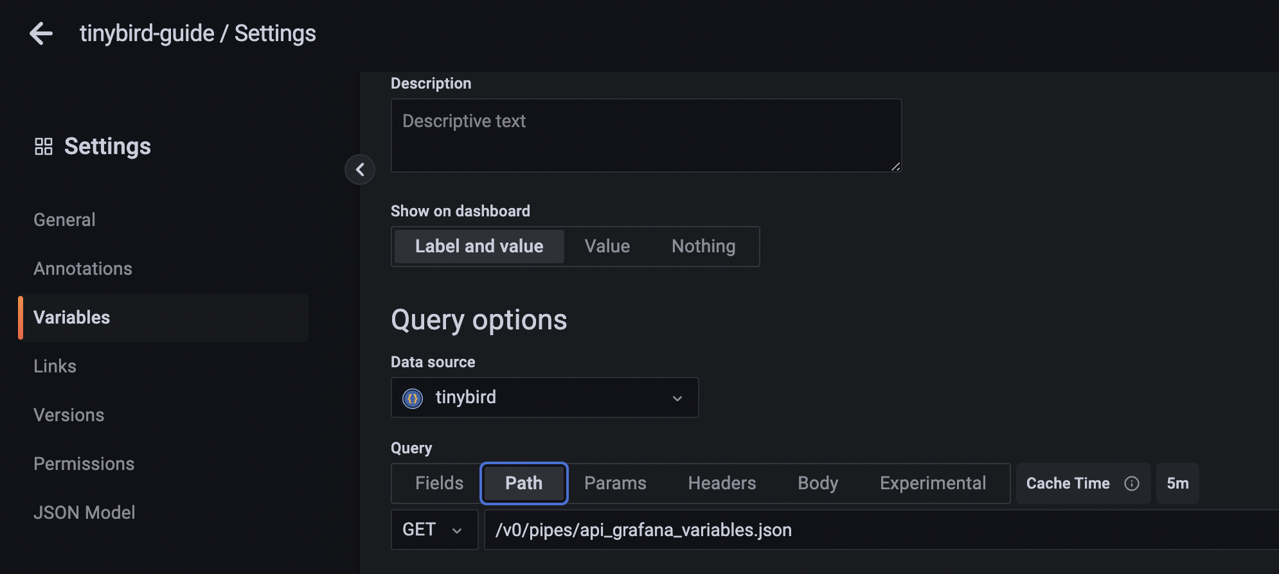
Task: Collapse the settings sidebar with chevron button
Action: (x=360, y=170)
